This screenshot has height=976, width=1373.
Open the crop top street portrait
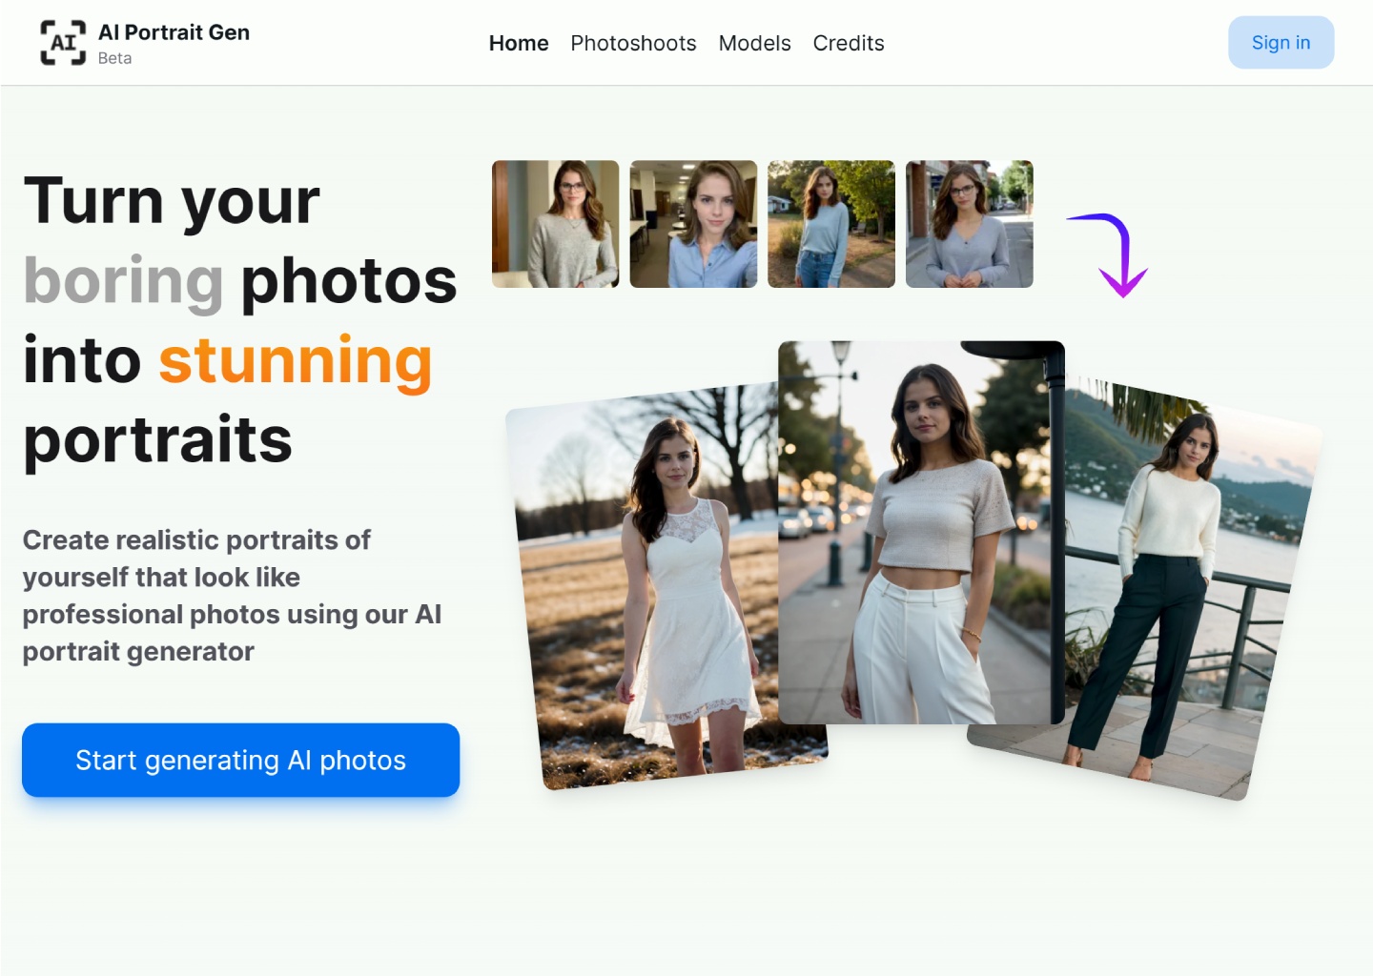pyautogui.click(x=921, y=532)
